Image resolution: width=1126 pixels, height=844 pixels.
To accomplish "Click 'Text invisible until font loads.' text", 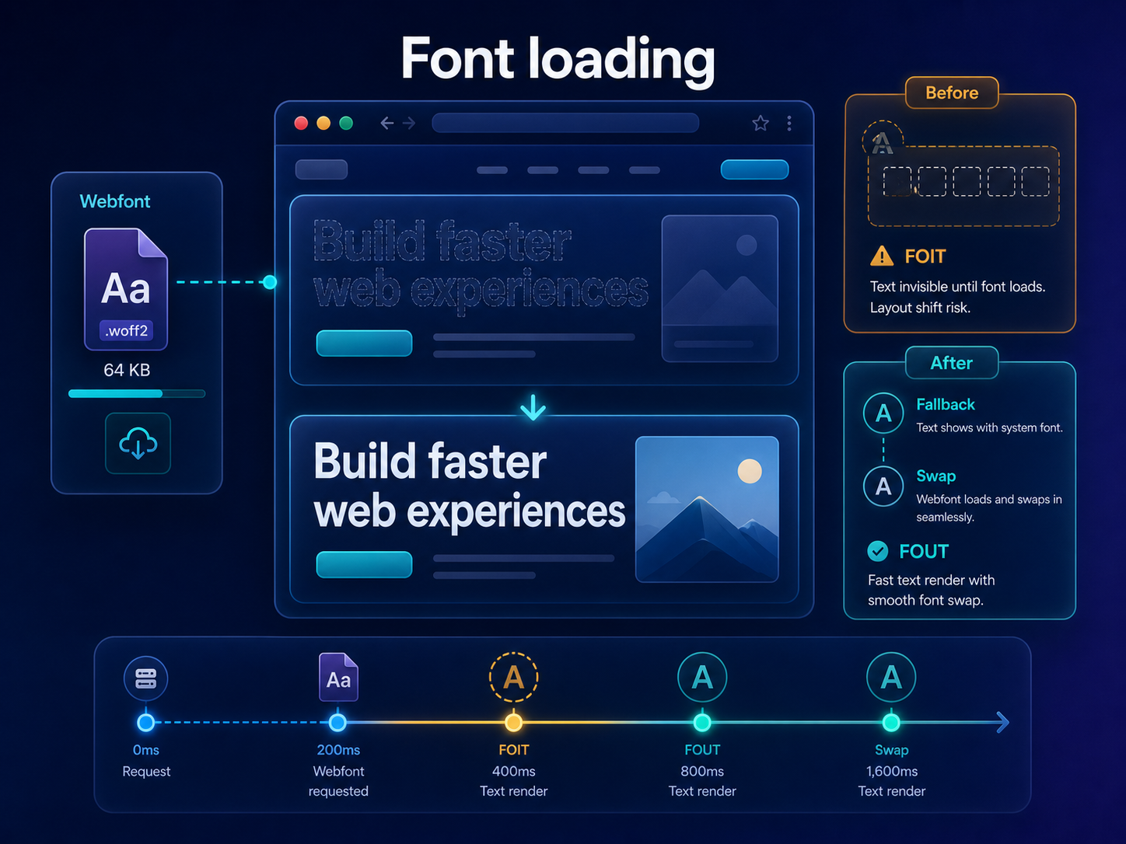I will pos(957,287).
